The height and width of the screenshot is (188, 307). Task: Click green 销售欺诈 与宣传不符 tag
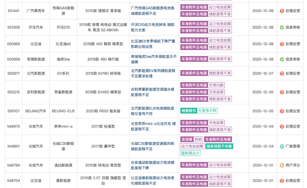point(199,111)
